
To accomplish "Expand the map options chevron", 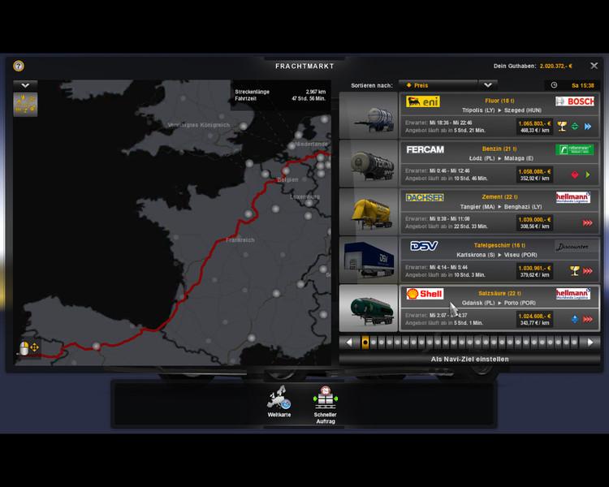I will coord(25,84).
